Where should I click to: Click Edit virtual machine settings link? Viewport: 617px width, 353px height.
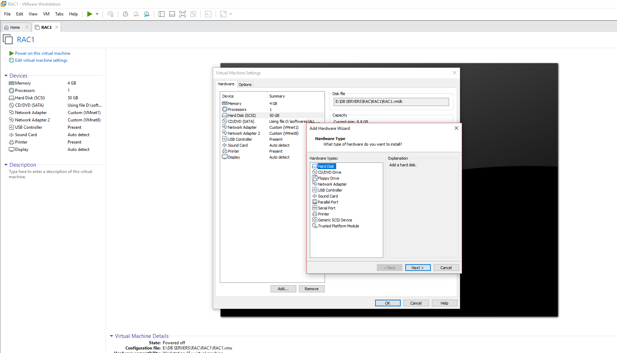(41, 60)
